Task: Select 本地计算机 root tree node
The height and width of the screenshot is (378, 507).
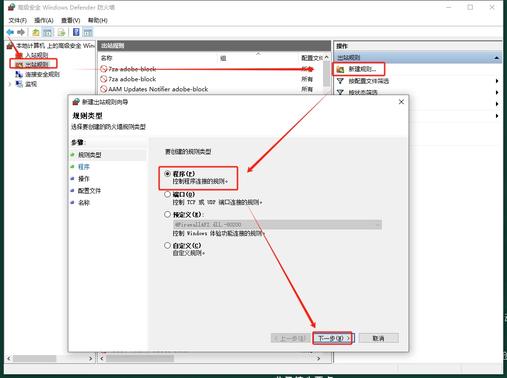Action: (55, 45)
